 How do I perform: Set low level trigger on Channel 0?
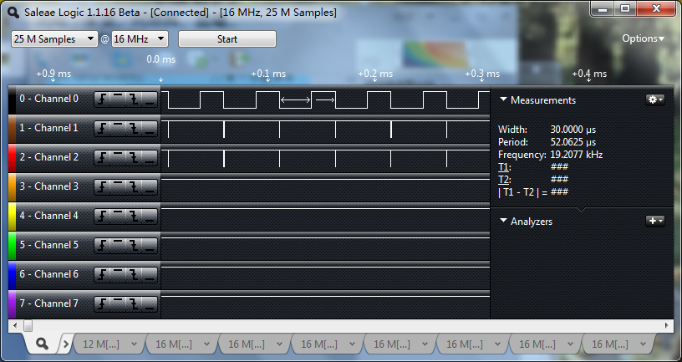pyautogui.click(x=150, y=99)
